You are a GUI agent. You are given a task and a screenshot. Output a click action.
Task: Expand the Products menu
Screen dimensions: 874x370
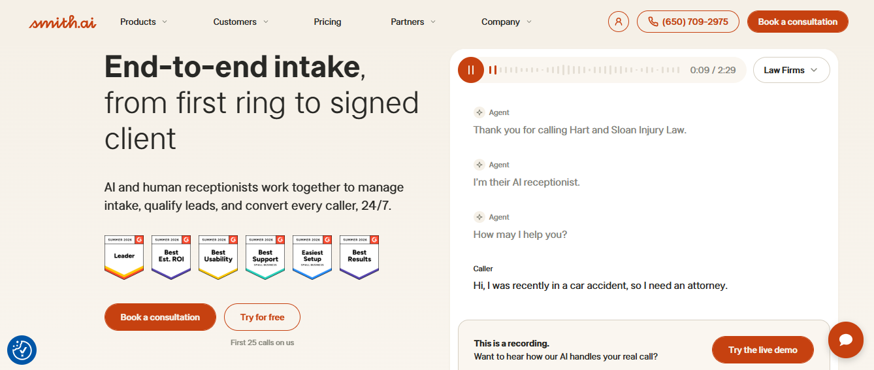pyautogui.click(x=144, y=22)
